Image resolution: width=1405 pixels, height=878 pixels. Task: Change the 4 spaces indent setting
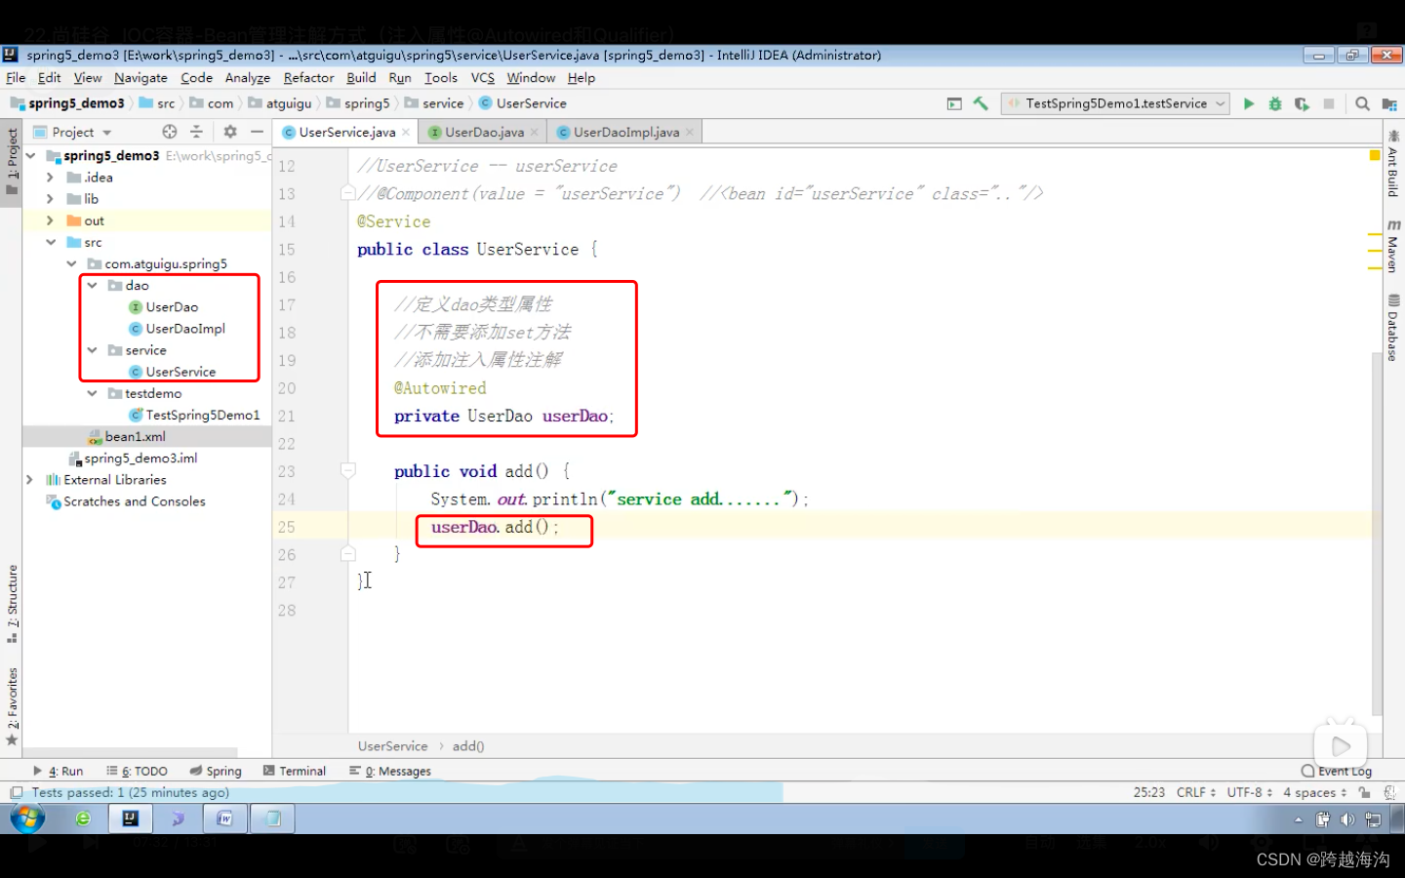point(1314,792)
